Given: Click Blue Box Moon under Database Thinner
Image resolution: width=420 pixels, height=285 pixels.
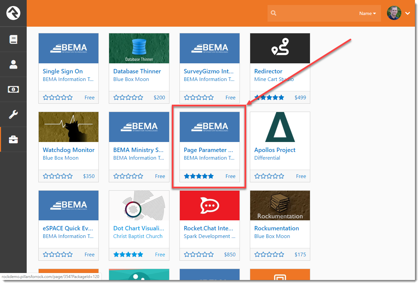Looking at the screenshot, I should 131,79.
